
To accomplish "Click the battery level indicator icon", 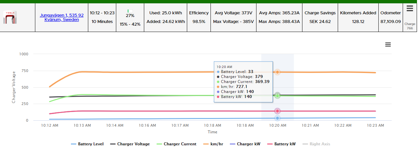I will point(130,11).
